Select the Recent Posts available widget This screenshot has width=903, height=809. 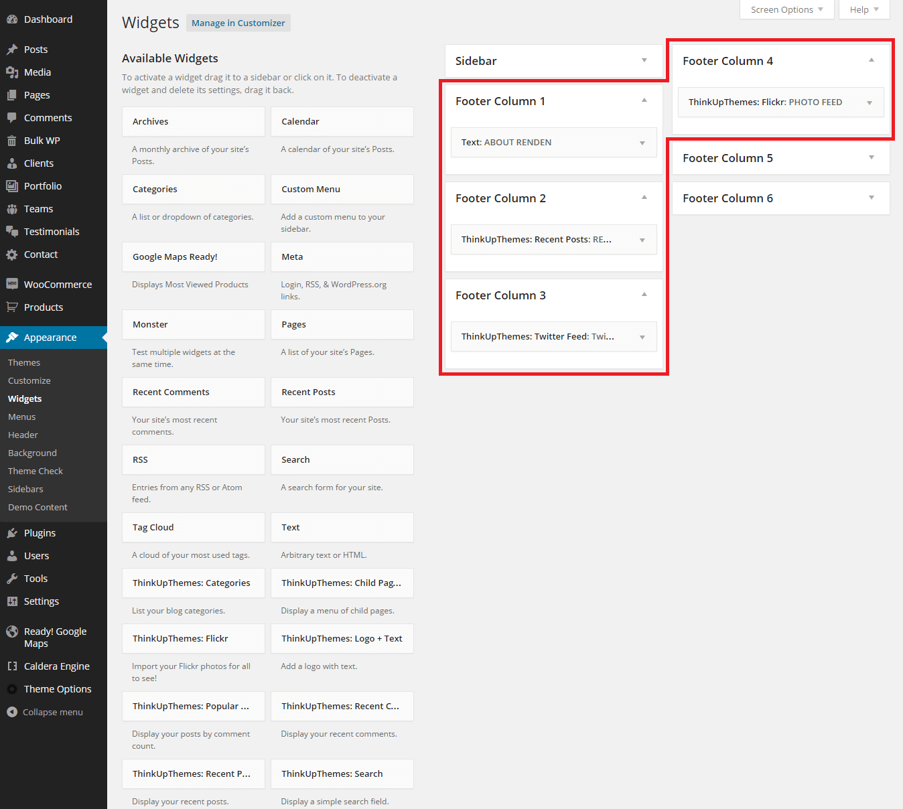tap(342, 392)
